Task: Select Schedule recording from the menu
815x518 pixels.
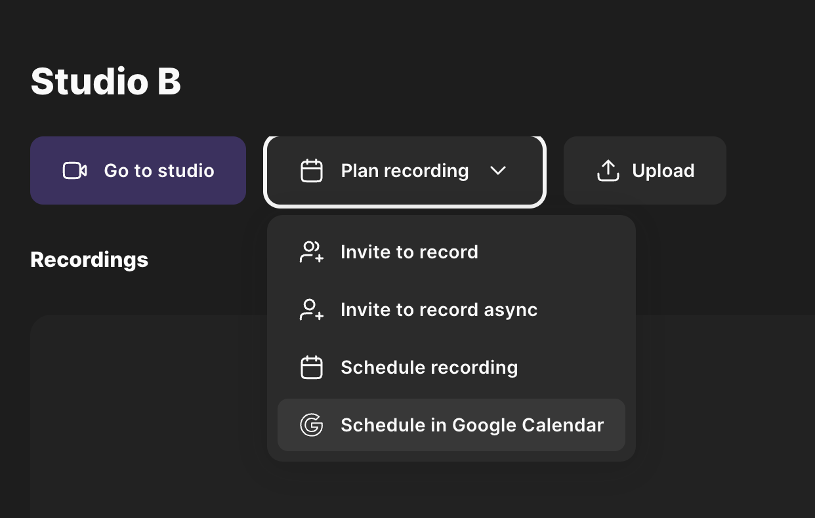Action: pyautogui.click(x=428, y=367)
